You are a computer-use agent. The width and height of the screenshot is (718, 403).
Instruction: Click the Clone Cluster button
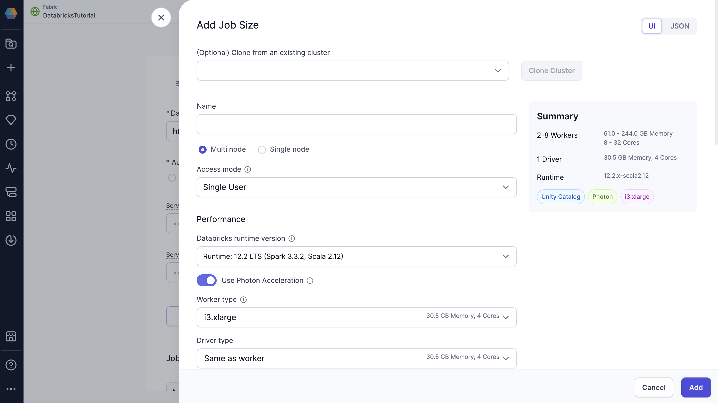point(551,71)
